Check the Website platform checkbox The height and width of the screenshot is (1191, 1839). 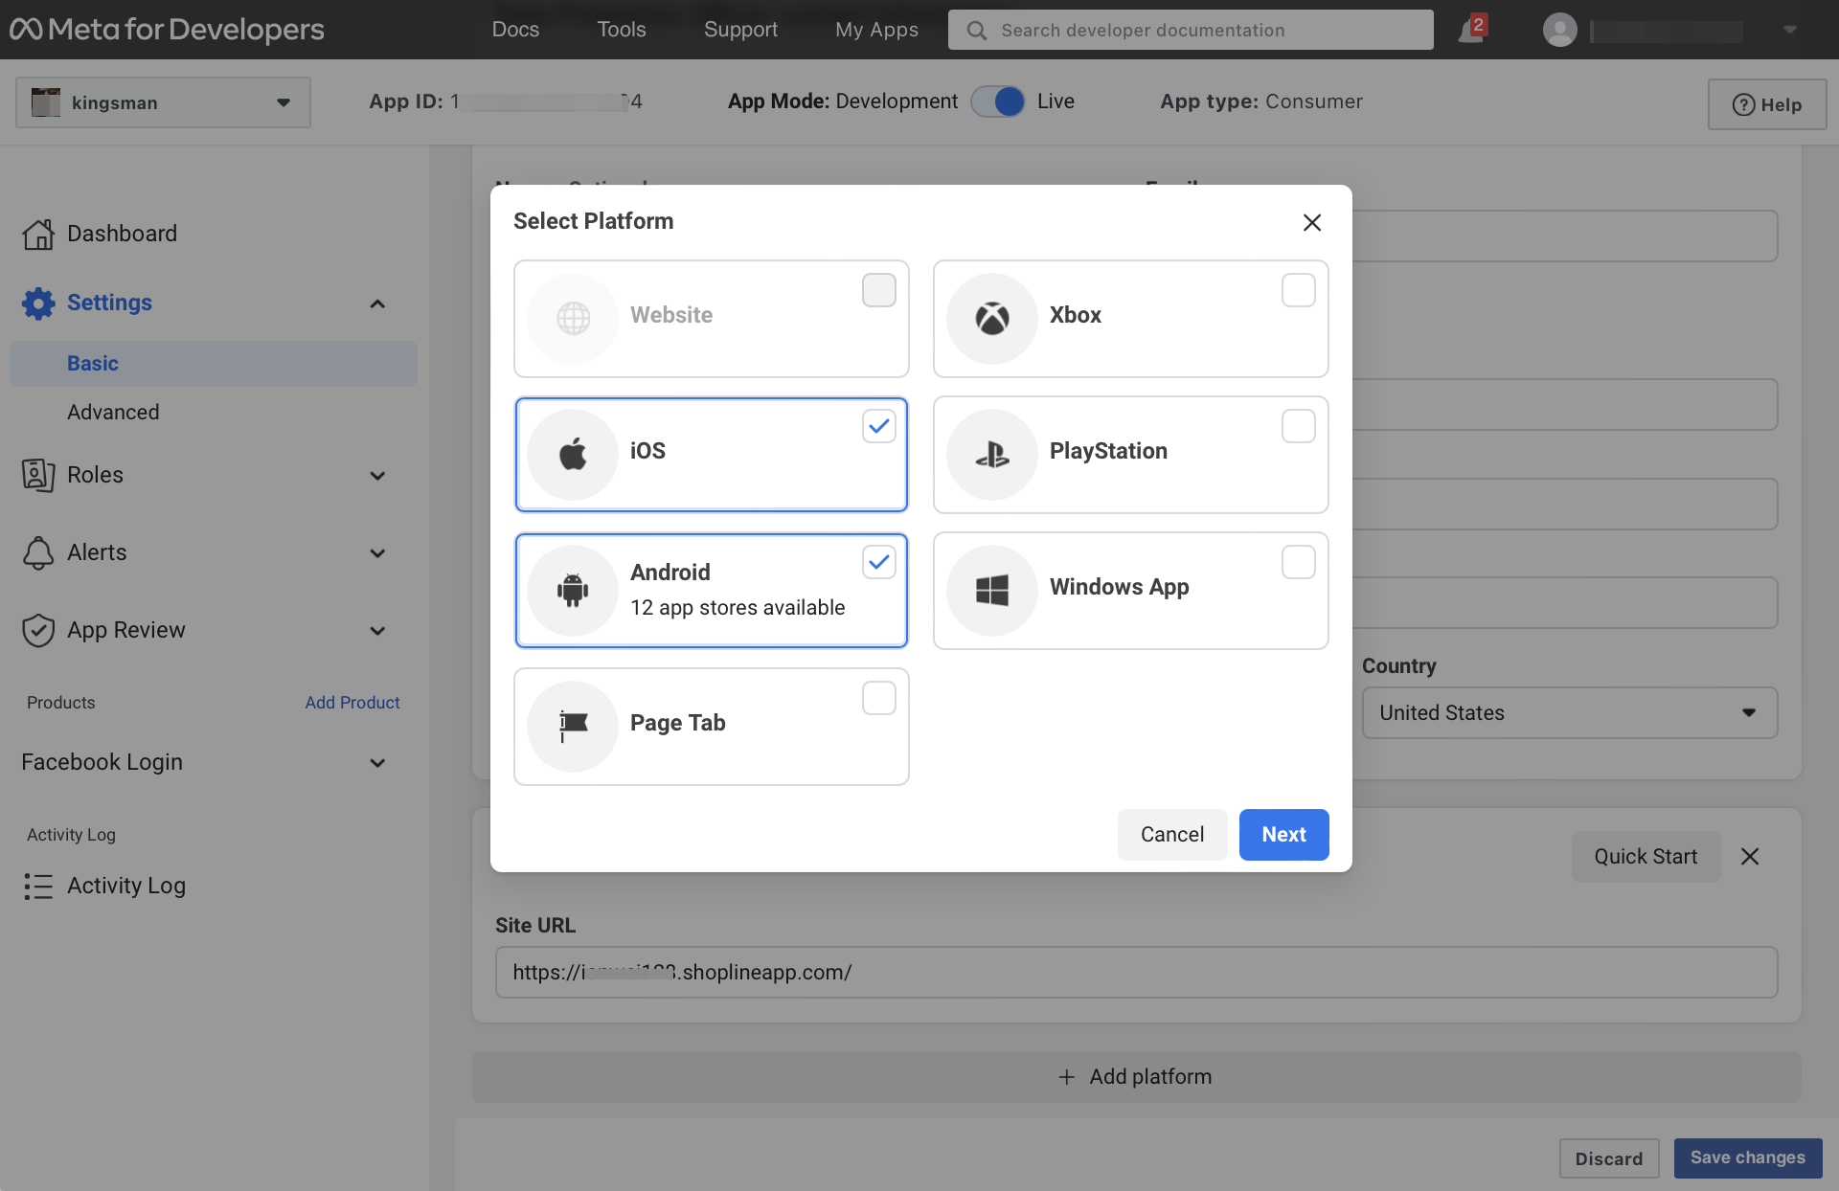pyautogui.click(x=879, y=290)
